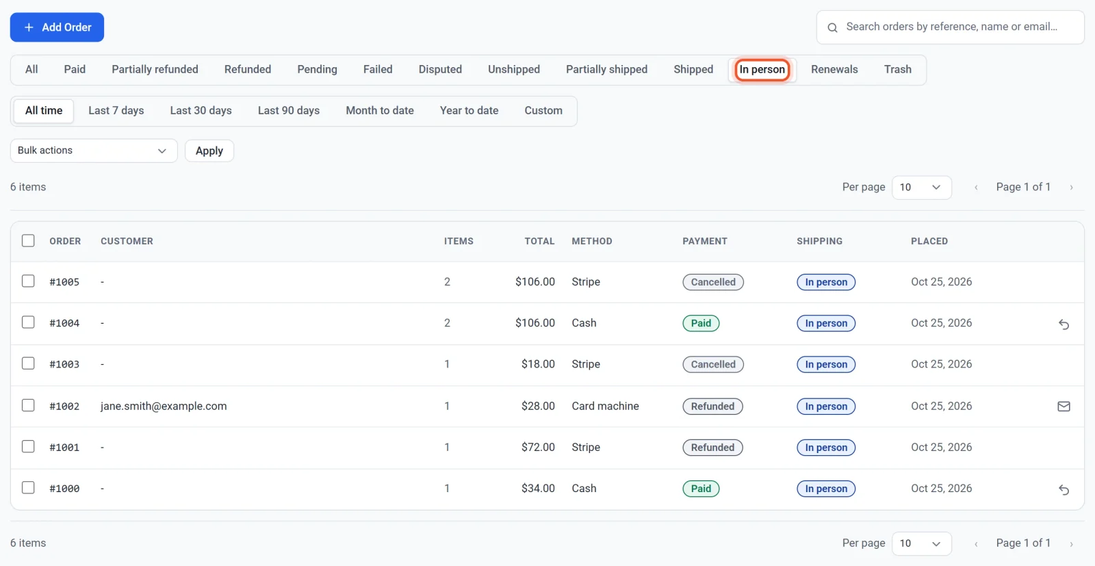Open the Trash tab
Viewport: 1095px width, 566px height.
click(x=897, y=70)
